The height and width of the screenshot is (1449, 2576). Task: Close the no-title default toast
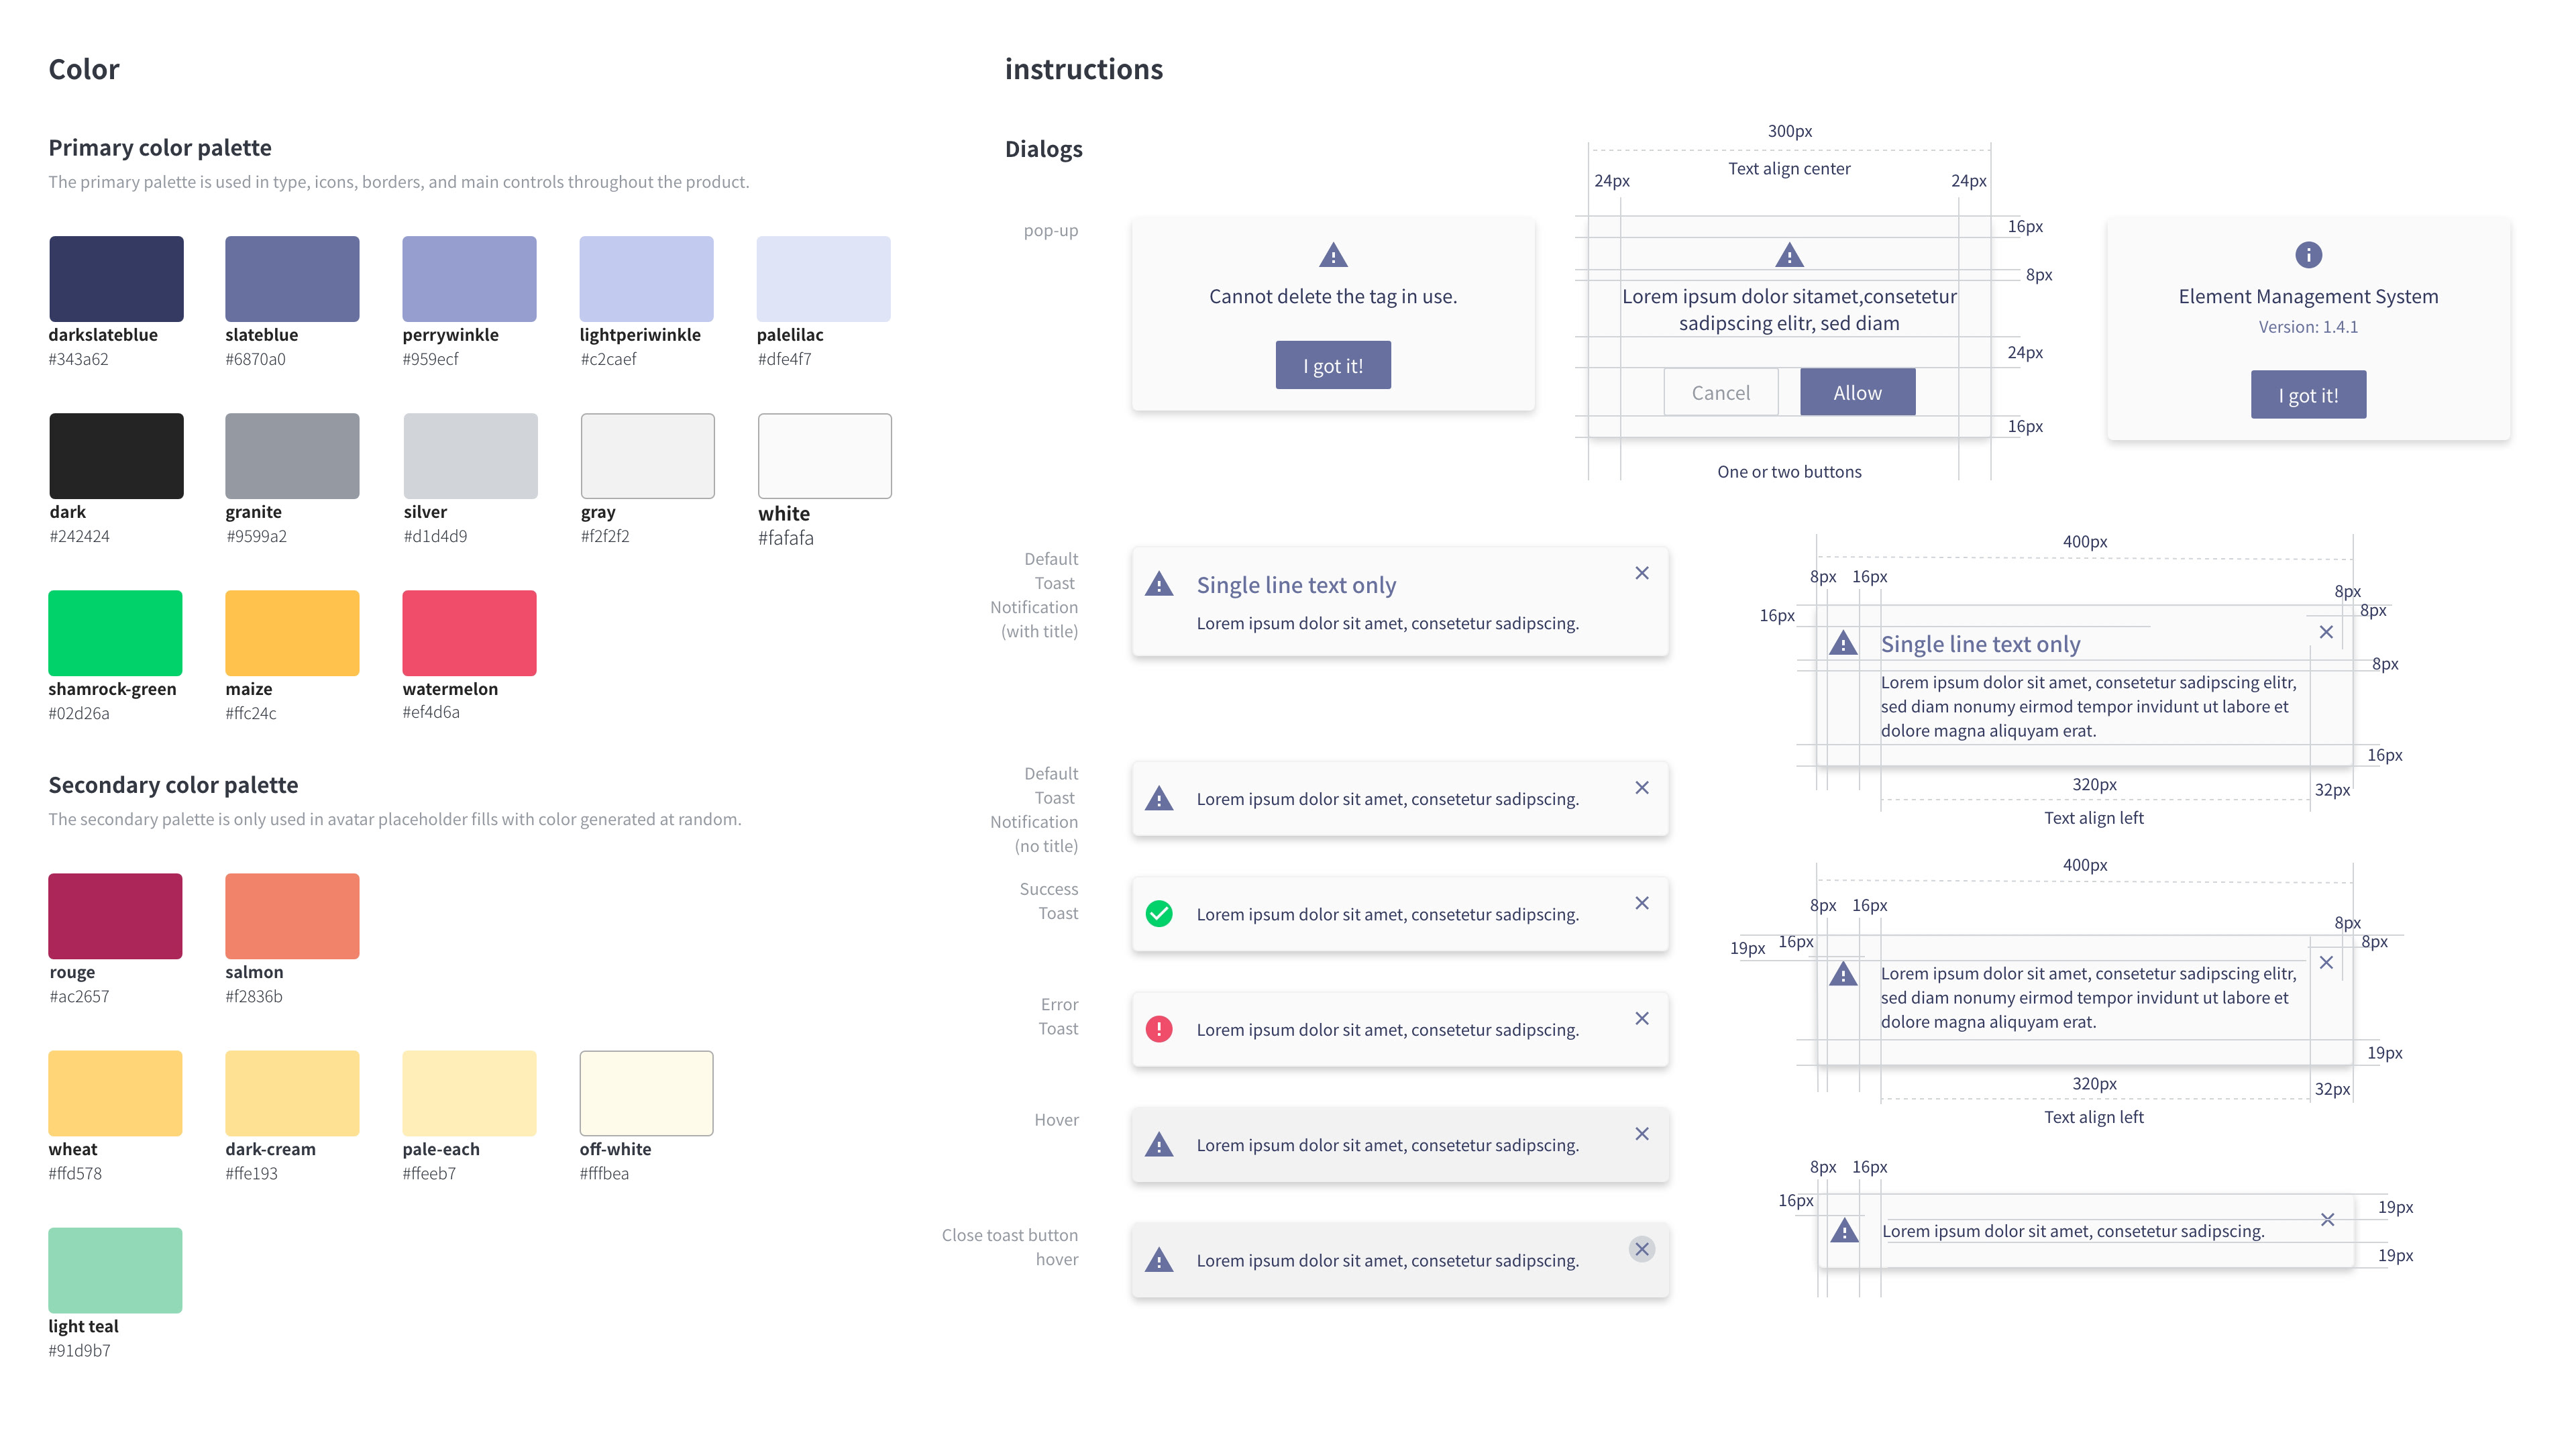click(1642, 788)
